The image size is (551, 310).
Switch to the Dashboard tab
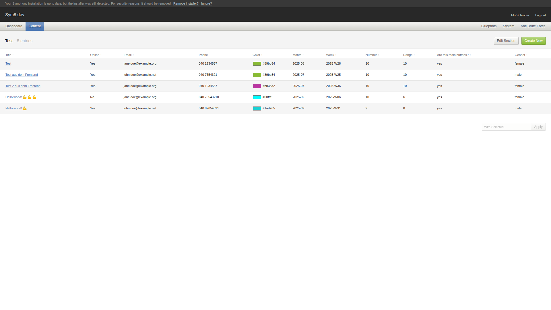[14, 26]
